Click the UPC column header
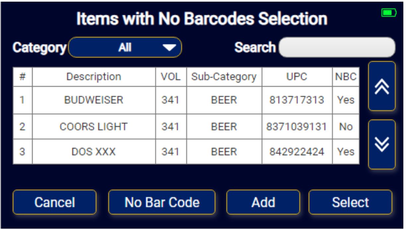Viewport: 406px width, 230px height. [x=297, y=77]
